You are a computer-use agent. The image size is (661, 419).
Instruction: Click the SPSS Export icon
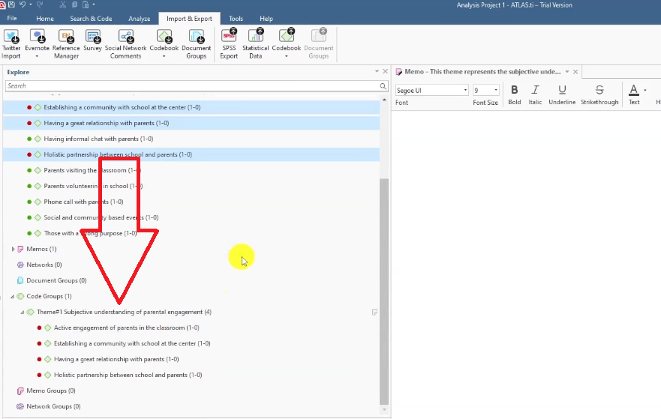(229, 37)
